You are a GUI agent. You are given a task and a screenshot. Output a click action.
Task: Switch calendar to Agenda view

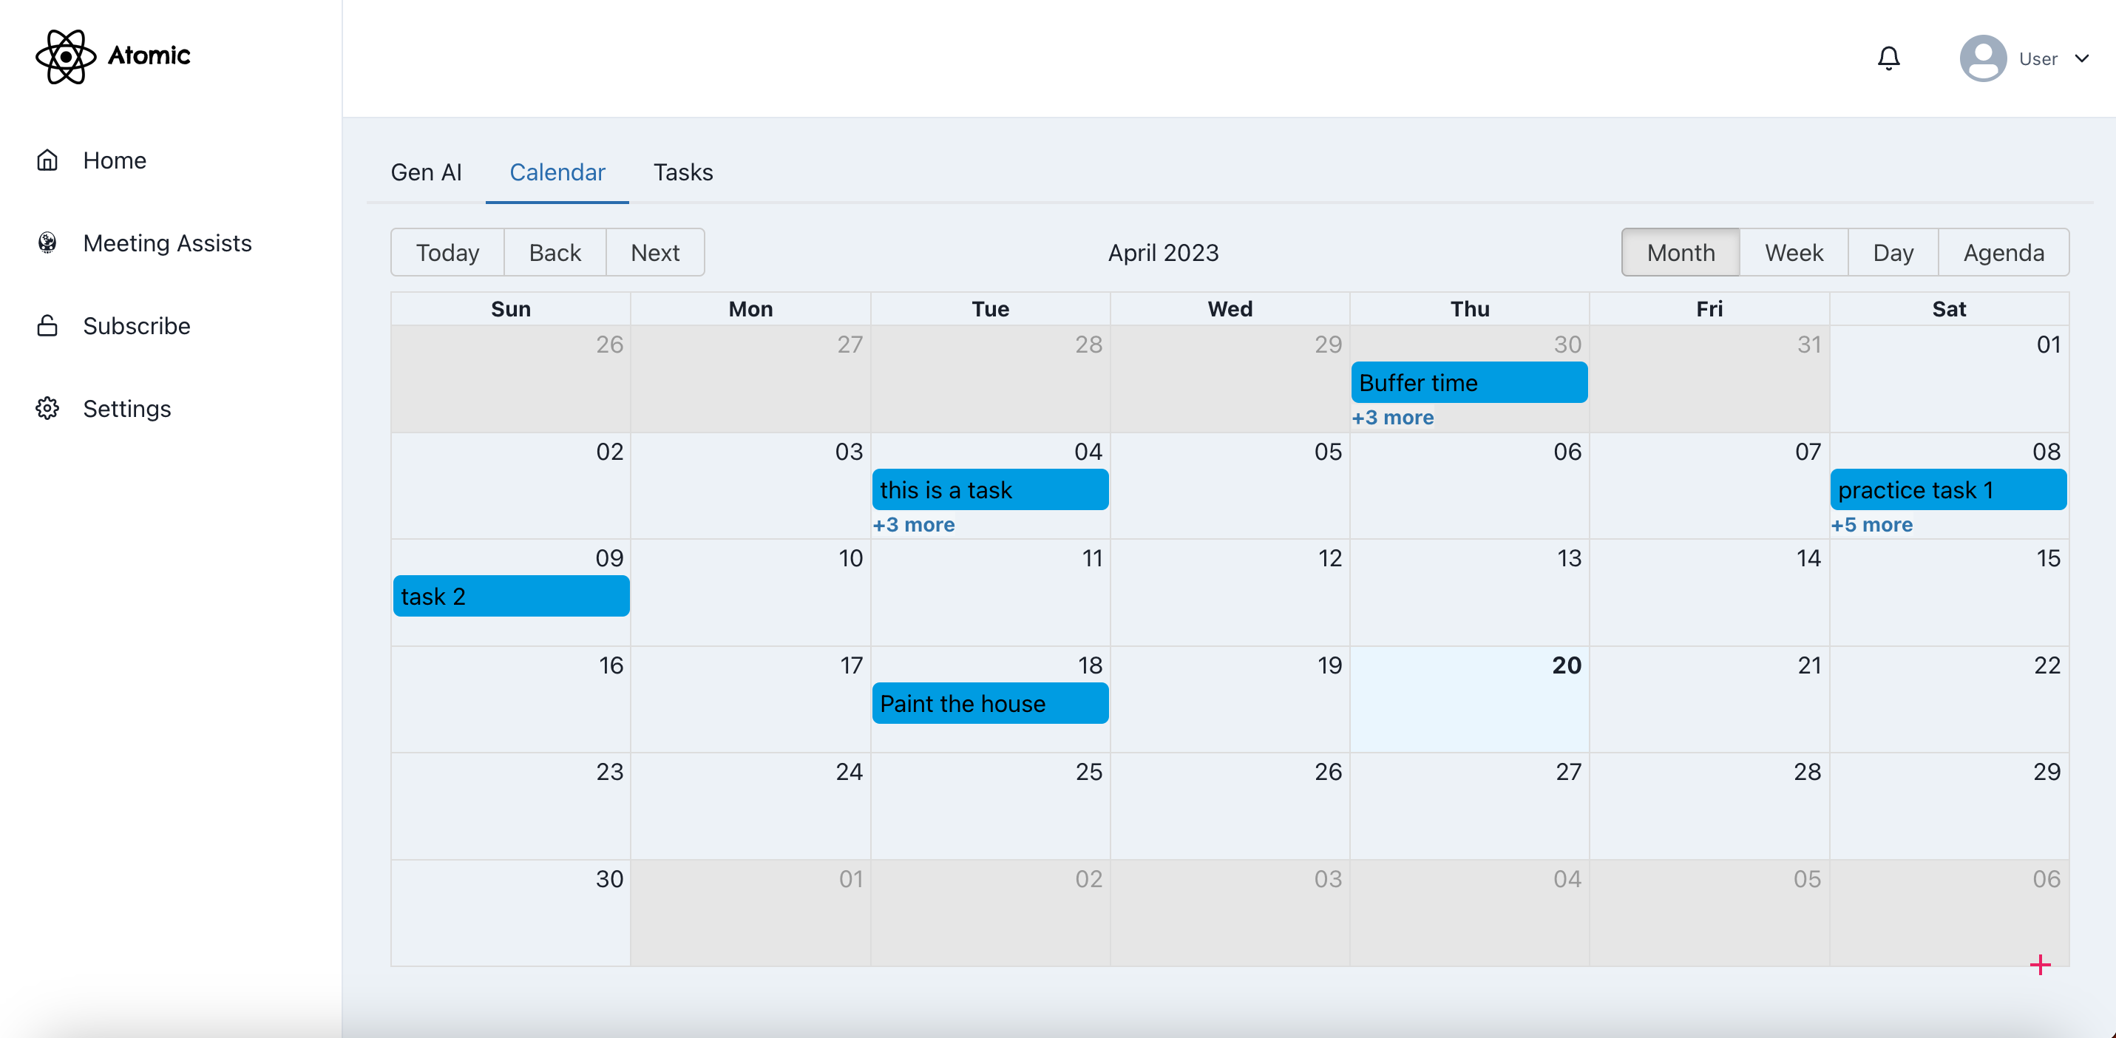(x=2004, y=252)
